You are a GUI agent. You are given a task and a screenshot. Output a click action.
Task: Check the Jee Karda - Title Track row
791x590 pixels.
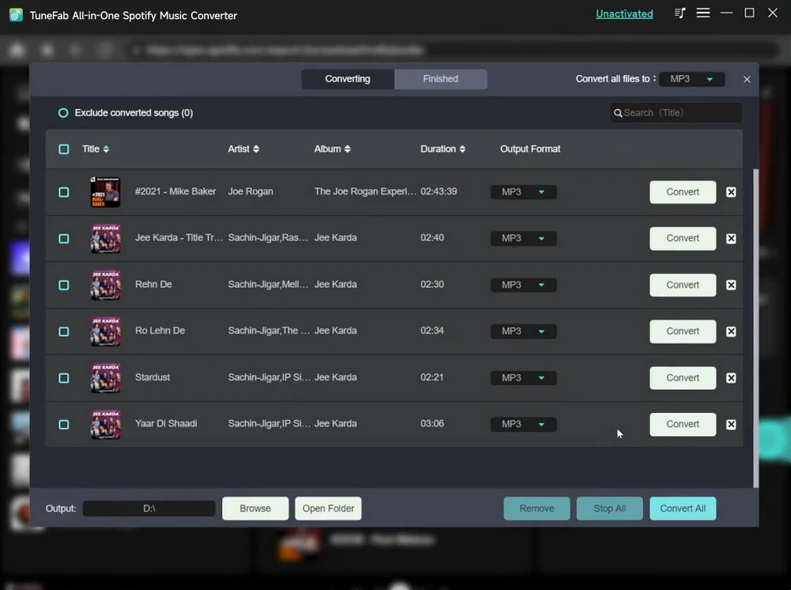pyautogui.click(x=63, y=239)
